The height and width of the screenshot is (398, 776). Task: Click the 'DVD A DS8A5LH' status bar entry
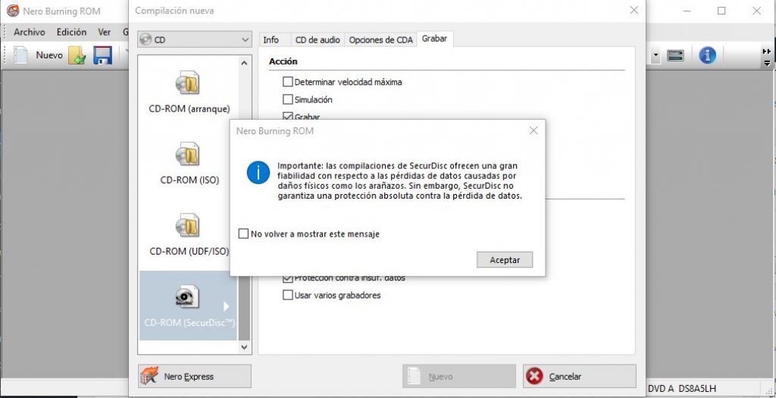point(681,389)
